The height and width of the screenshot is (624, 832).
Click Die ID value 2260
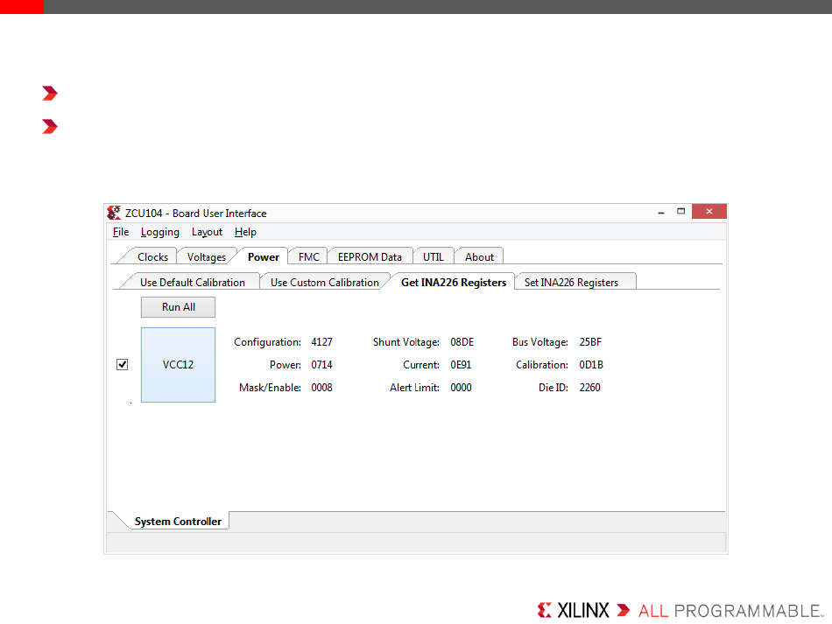[589, 388]
